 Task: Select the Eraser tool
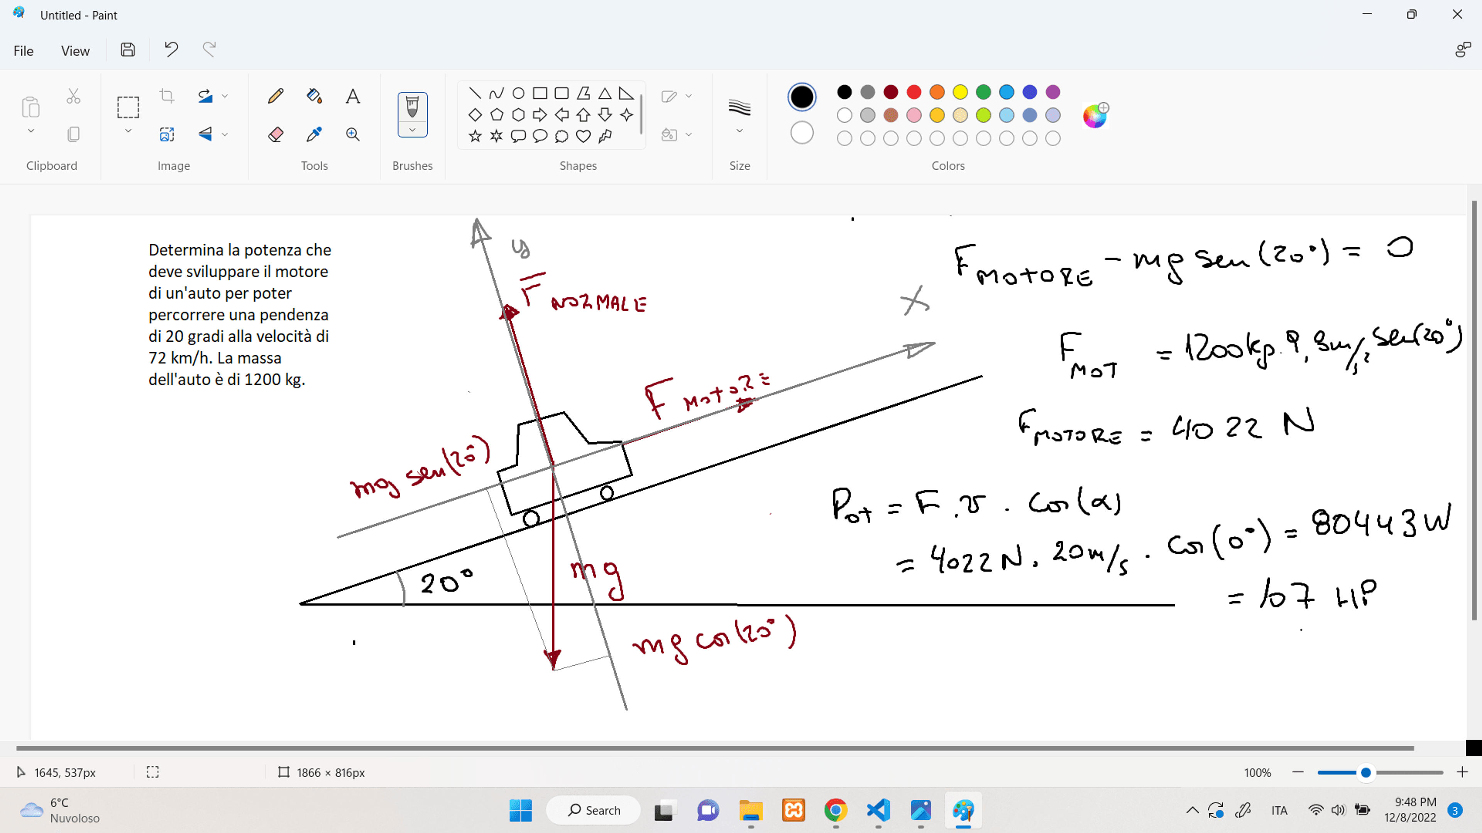[x=276, y=134]
